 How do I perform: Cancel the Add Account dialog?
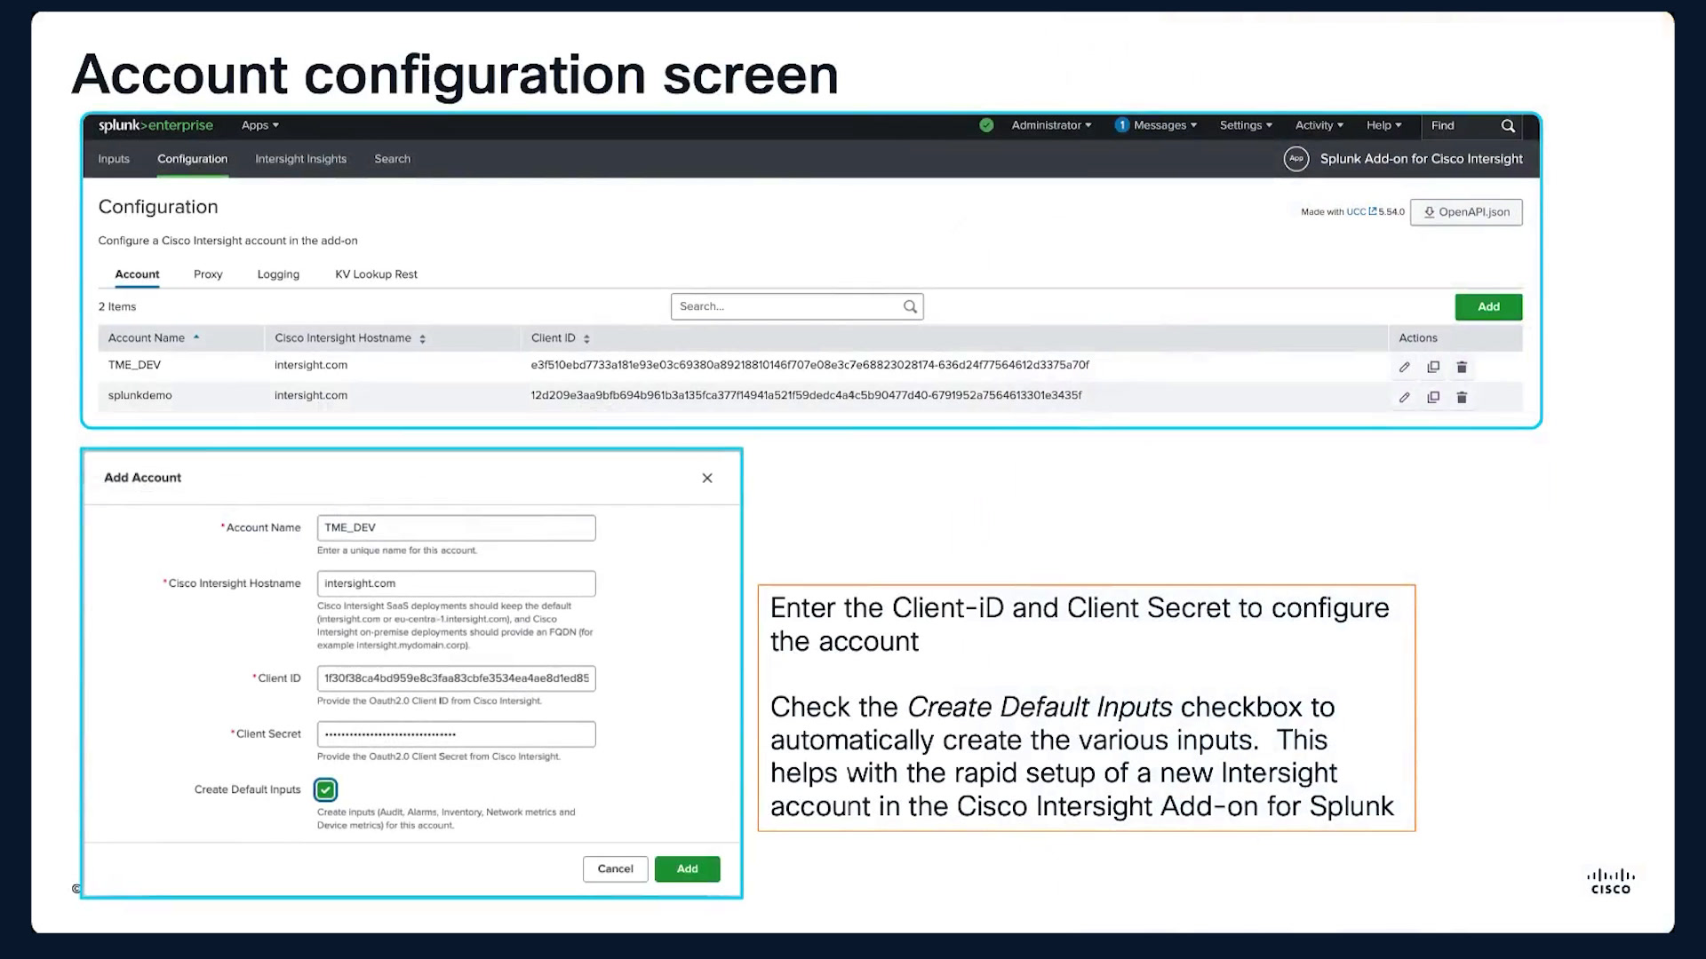pos(615,868)
